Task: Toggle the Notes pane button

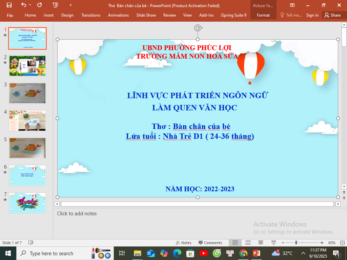Action: point(183,243)
